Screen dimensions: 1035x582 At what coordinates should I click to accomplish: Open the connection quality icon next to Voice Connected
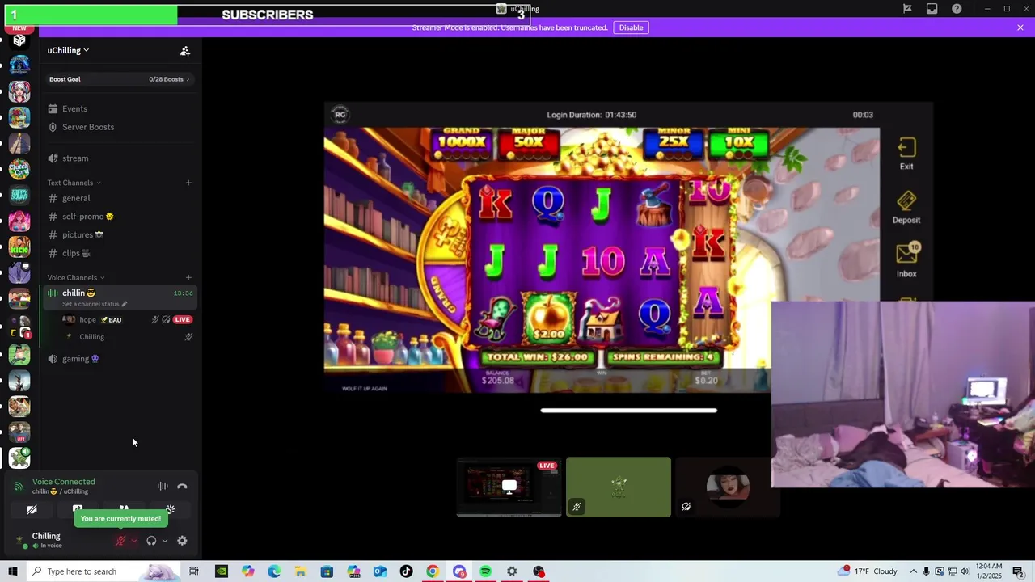point(19,487)
